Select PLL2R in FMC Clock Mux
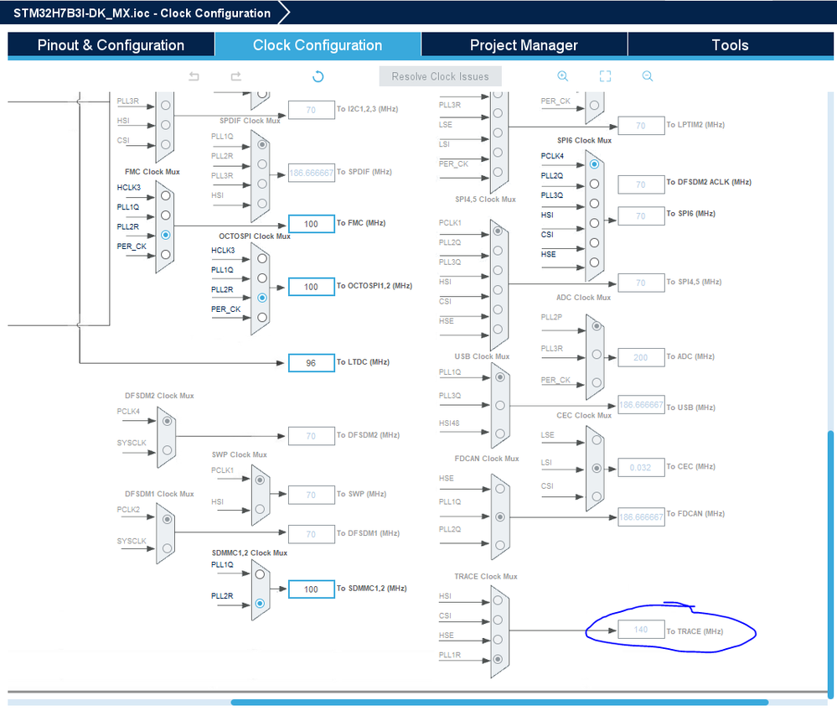 click(166, 235)
